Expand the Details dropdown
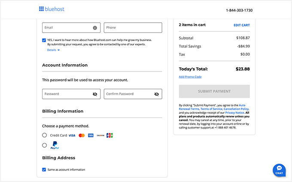Viewport: 292px width, 182px height. tap(53, 50)
